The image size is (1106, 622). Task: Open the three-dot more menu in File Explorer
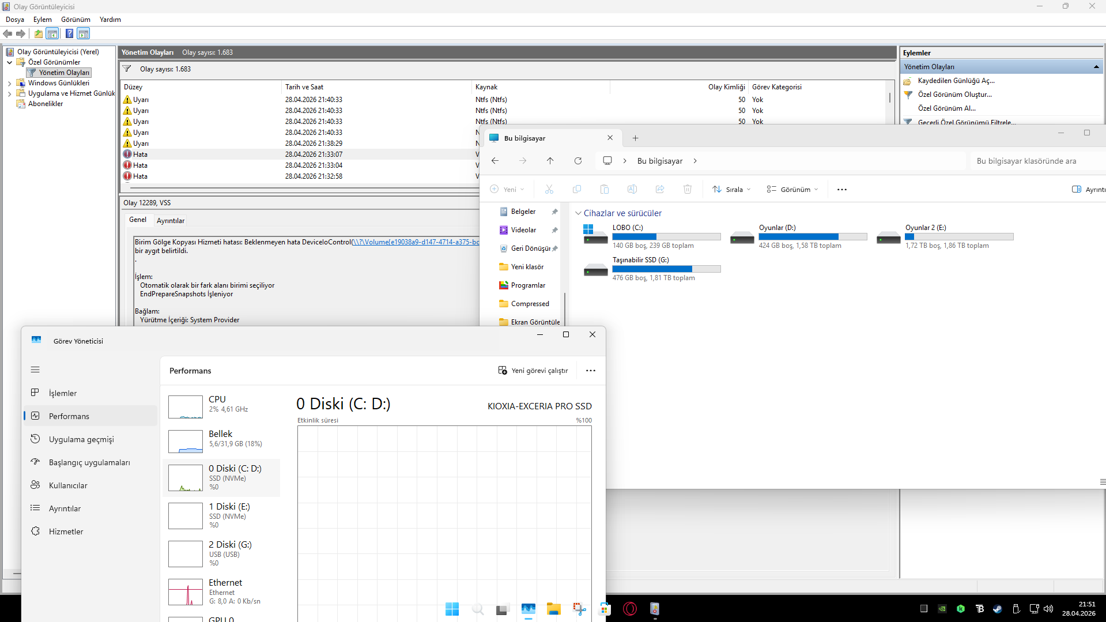[x=842, y=189]
